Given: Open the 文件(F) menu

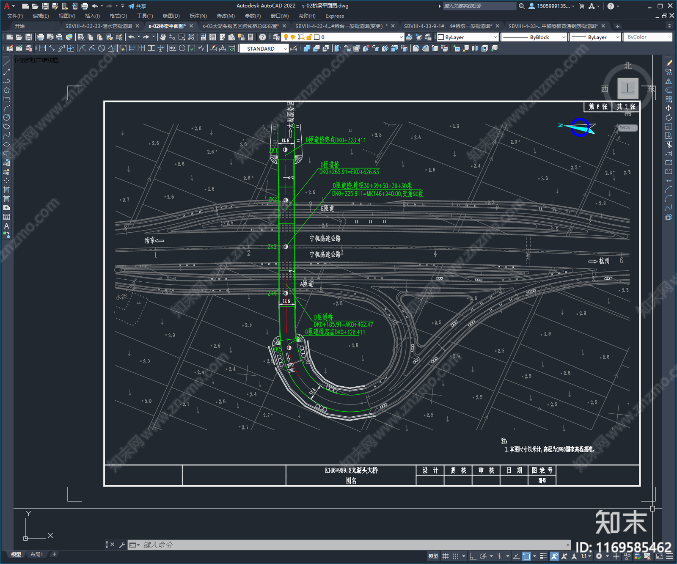Looking at the screenshot, I should pyautogui.click(x=15, y=16).
